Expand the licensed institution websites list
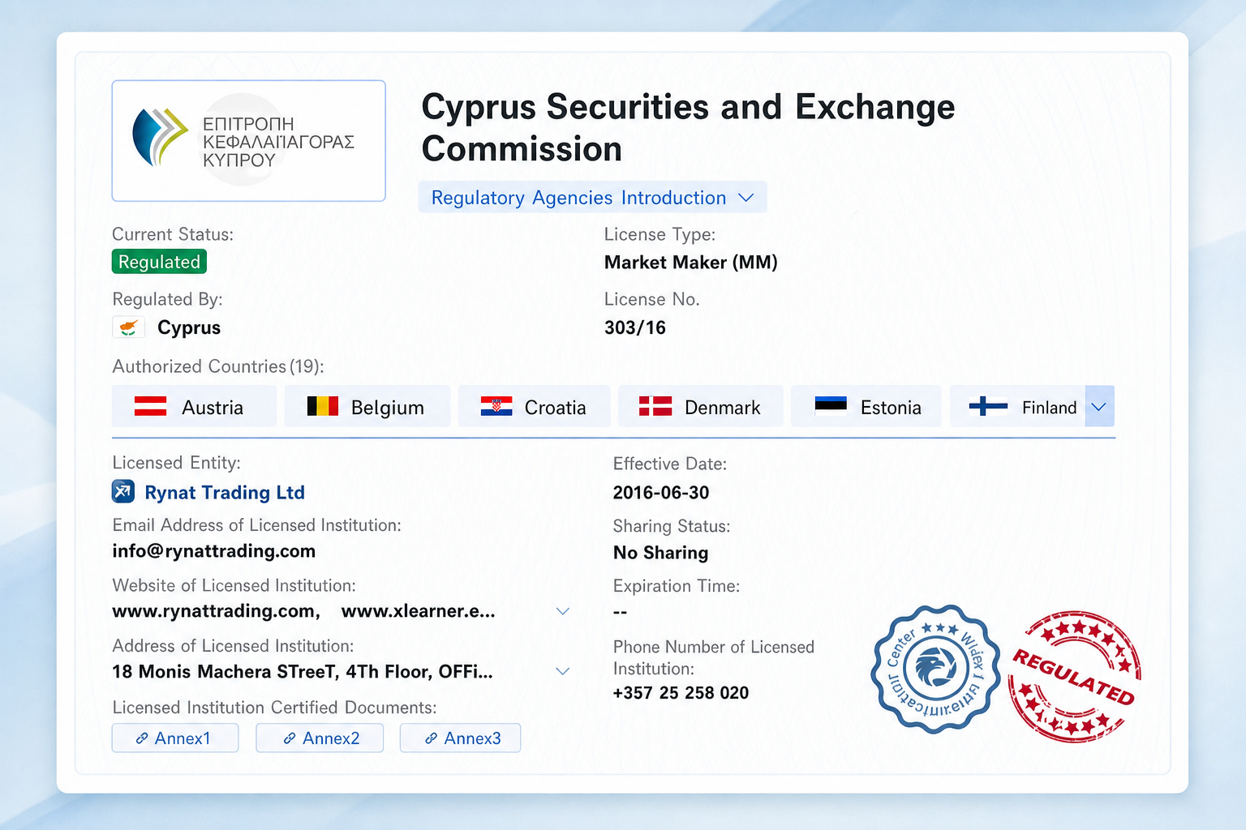The image size is (1246, 830). 563,611
